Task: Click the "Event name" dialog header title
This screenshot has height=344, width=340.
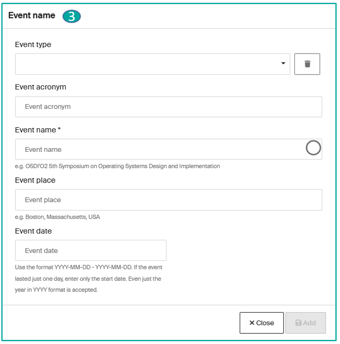Action: coord(32,15)
